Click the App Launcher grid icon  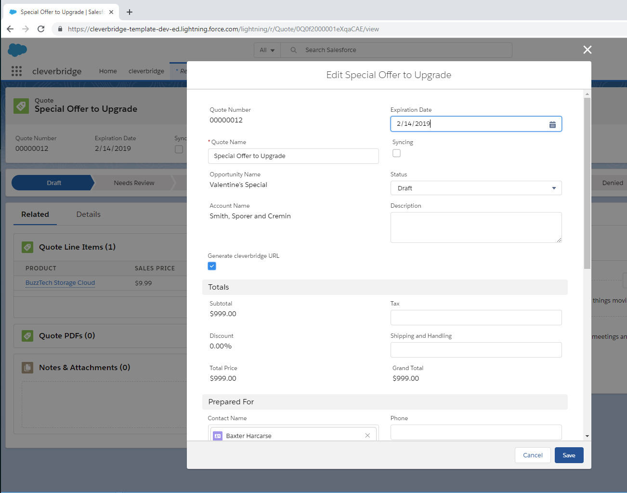17,71
